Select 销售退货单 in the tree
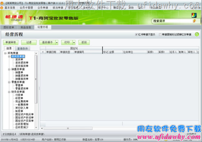The height and width of the screenshot is (142, 202). point(22,76)
